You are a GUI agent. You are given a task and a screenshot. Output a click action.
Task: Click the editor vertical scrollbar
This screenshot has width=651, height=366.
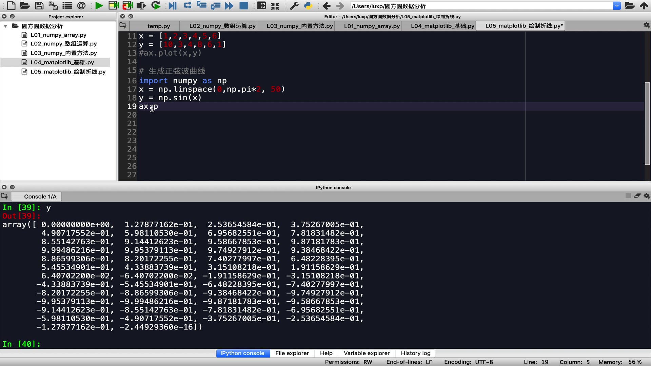[647, 123]
